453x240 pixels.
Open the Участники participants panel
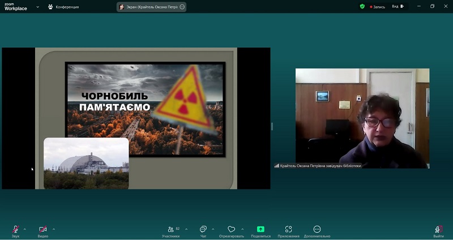coord(170,229)
